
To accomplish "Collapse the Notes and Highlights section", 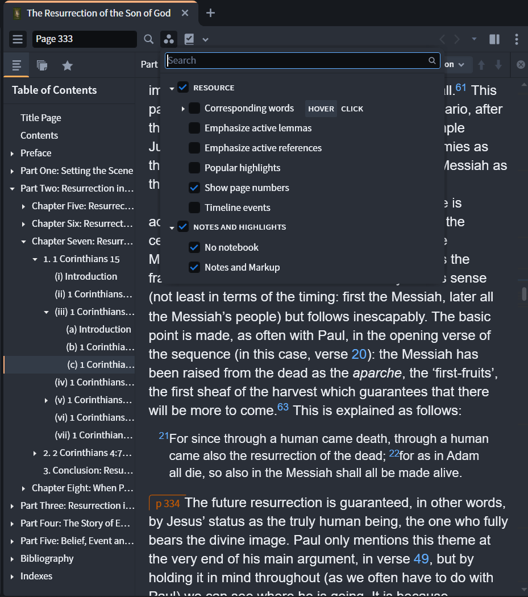I will click(x=172, y=227).
